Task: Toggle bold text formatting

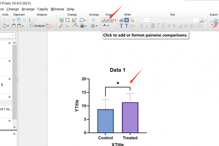Action: [x=153, y=26]
